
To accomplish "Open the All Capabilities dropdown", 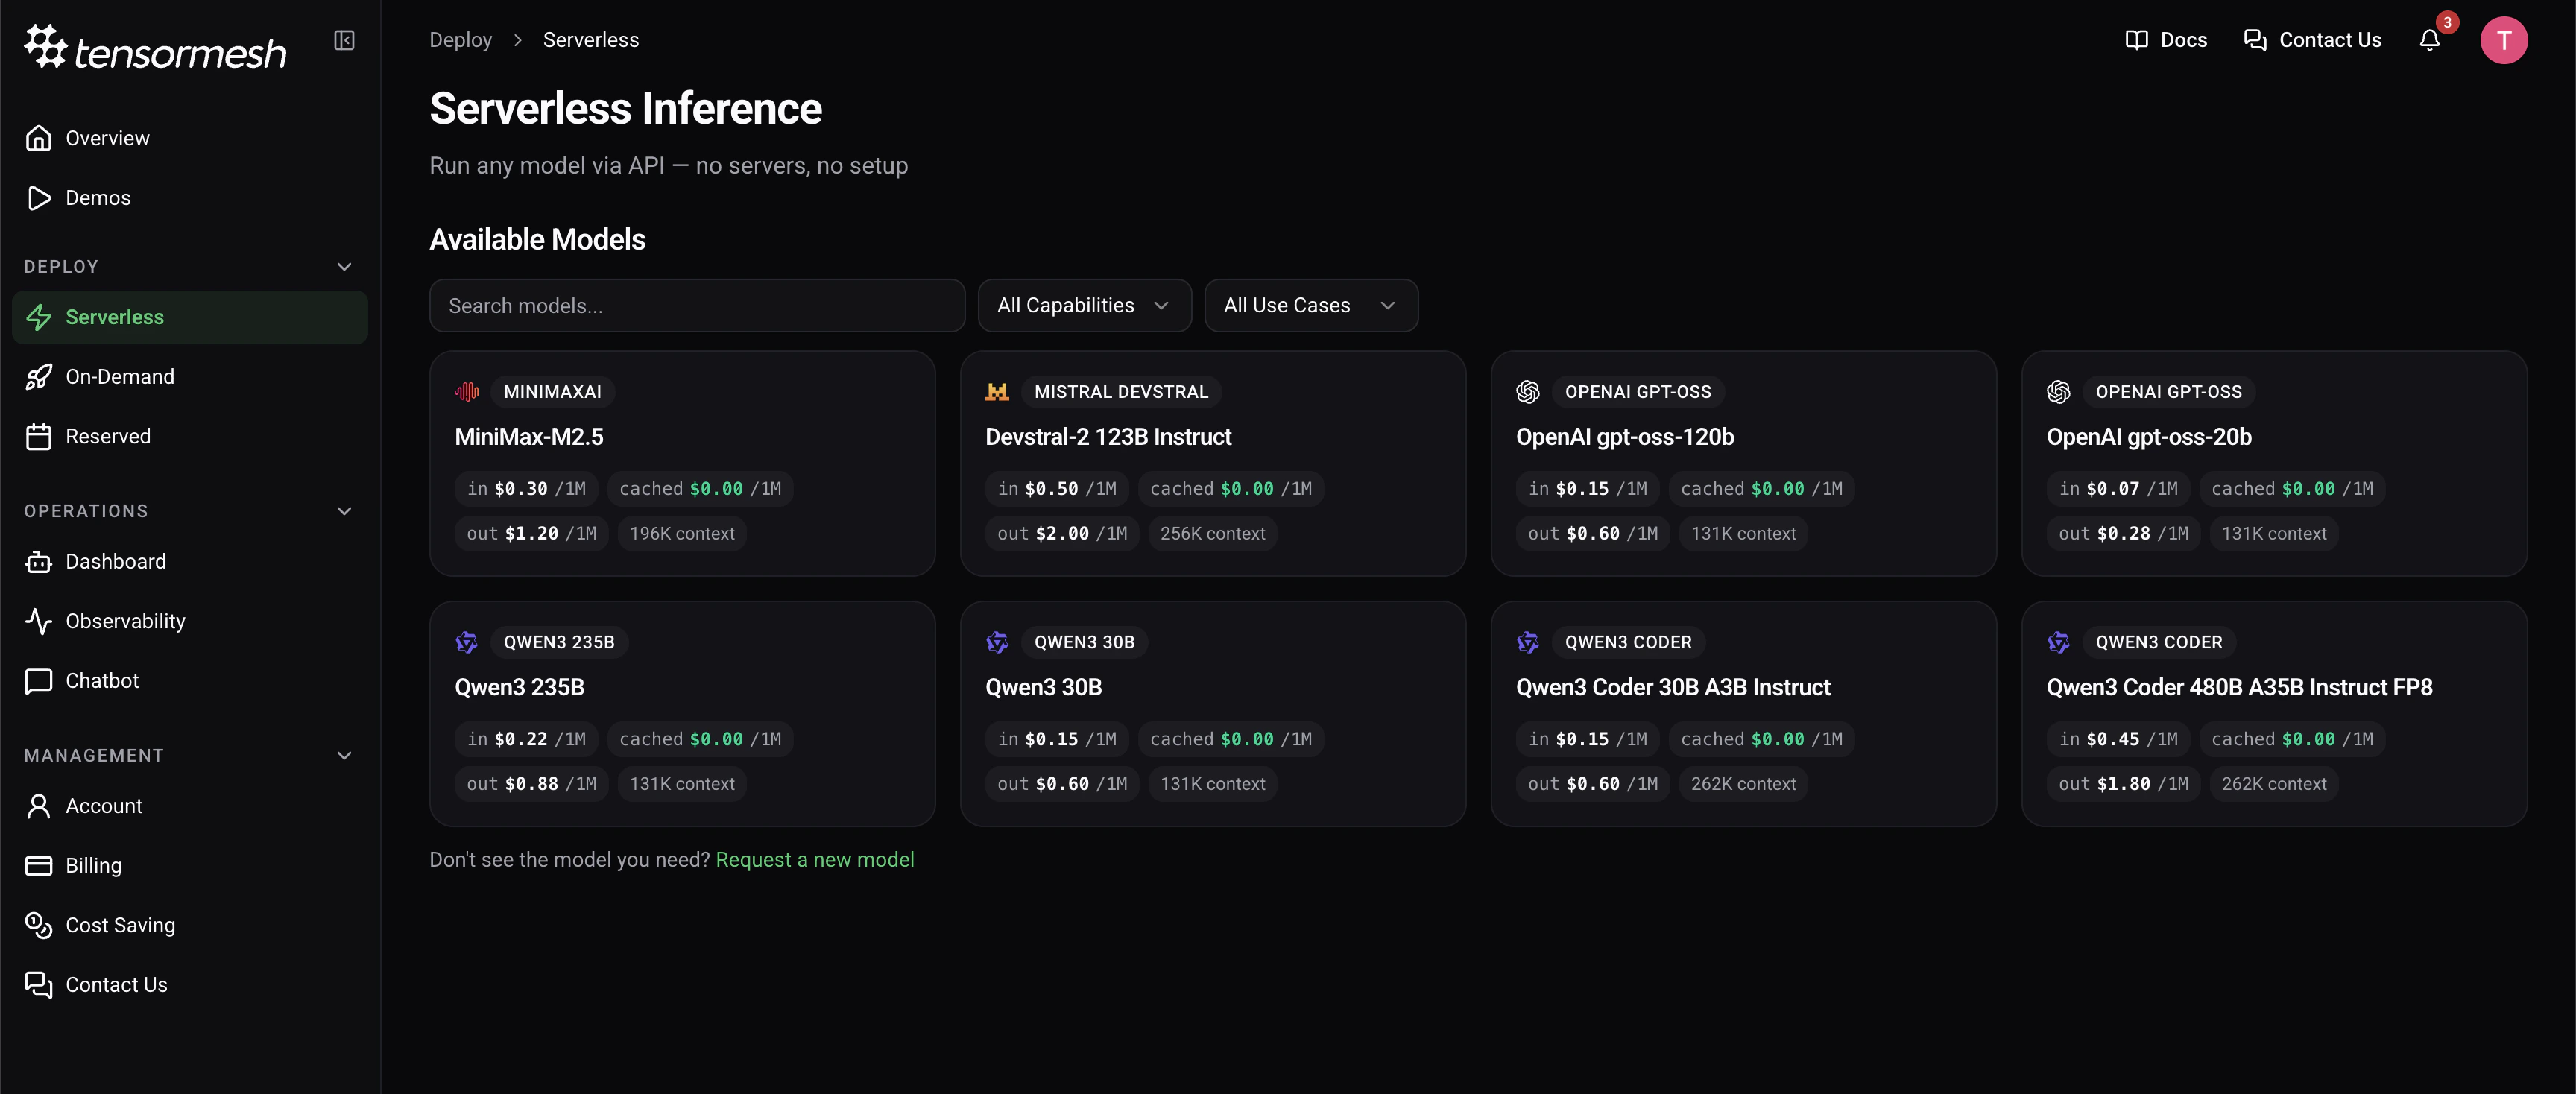I will (x=1084, y=305).
